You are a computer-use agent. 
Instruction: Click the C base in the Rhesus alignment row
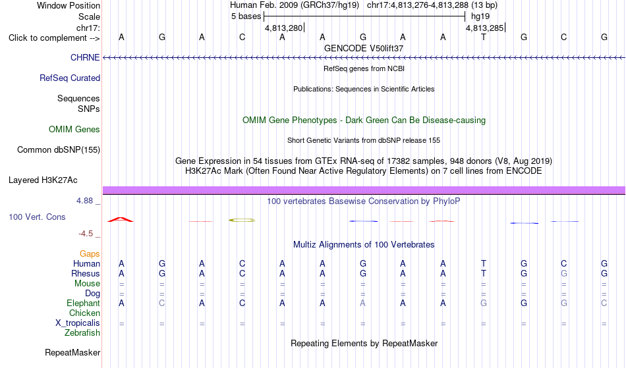coord(242,273)
